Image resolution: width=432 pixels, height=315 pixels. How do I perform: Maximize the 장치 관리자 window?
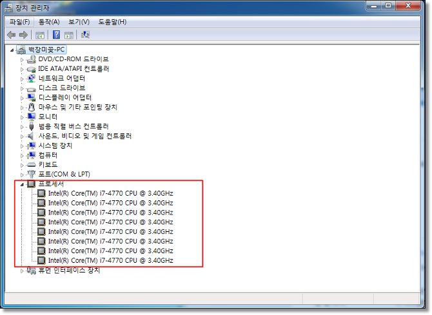coord(388,6)
